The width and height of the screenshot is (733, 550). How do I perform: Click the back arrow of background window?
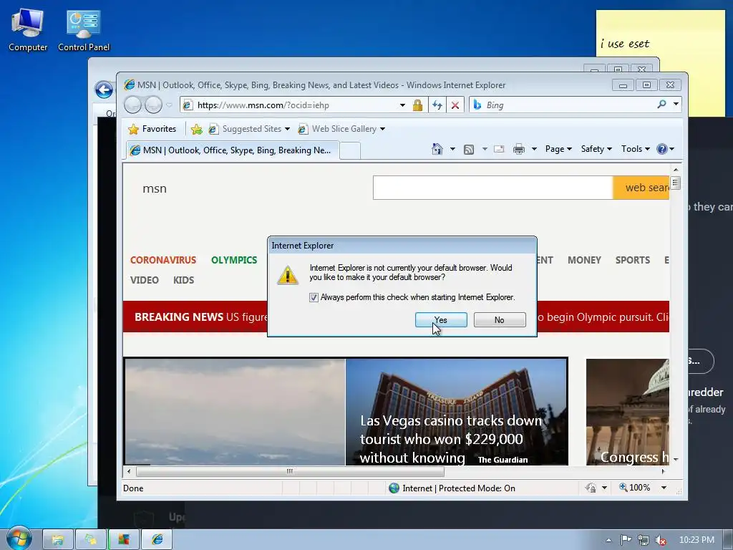(104, 90)
